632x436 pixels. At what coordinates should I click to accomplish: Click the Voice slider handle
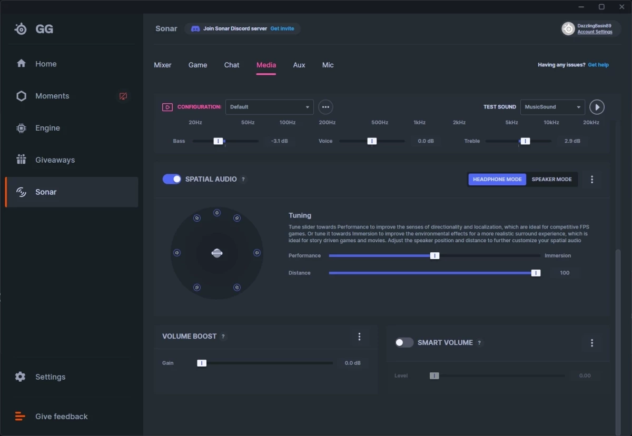tap(372, 141)
